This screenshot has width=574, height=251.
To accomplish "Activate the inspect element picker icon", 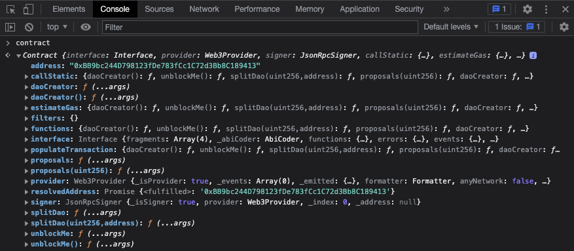I will pos(11,9).
